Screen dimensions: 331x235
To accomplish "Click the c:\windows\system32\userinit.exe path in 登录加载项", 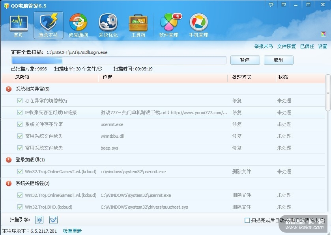I will pyautogui.click(x=133, y=172).
